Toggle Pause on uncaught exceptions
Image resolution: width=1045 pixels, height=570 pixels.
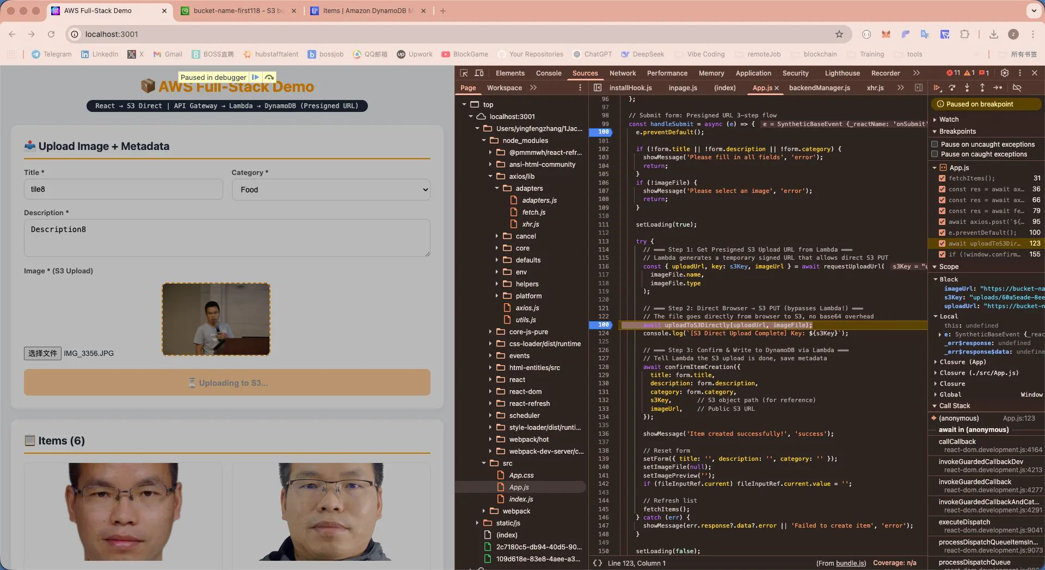pos(935,144)
